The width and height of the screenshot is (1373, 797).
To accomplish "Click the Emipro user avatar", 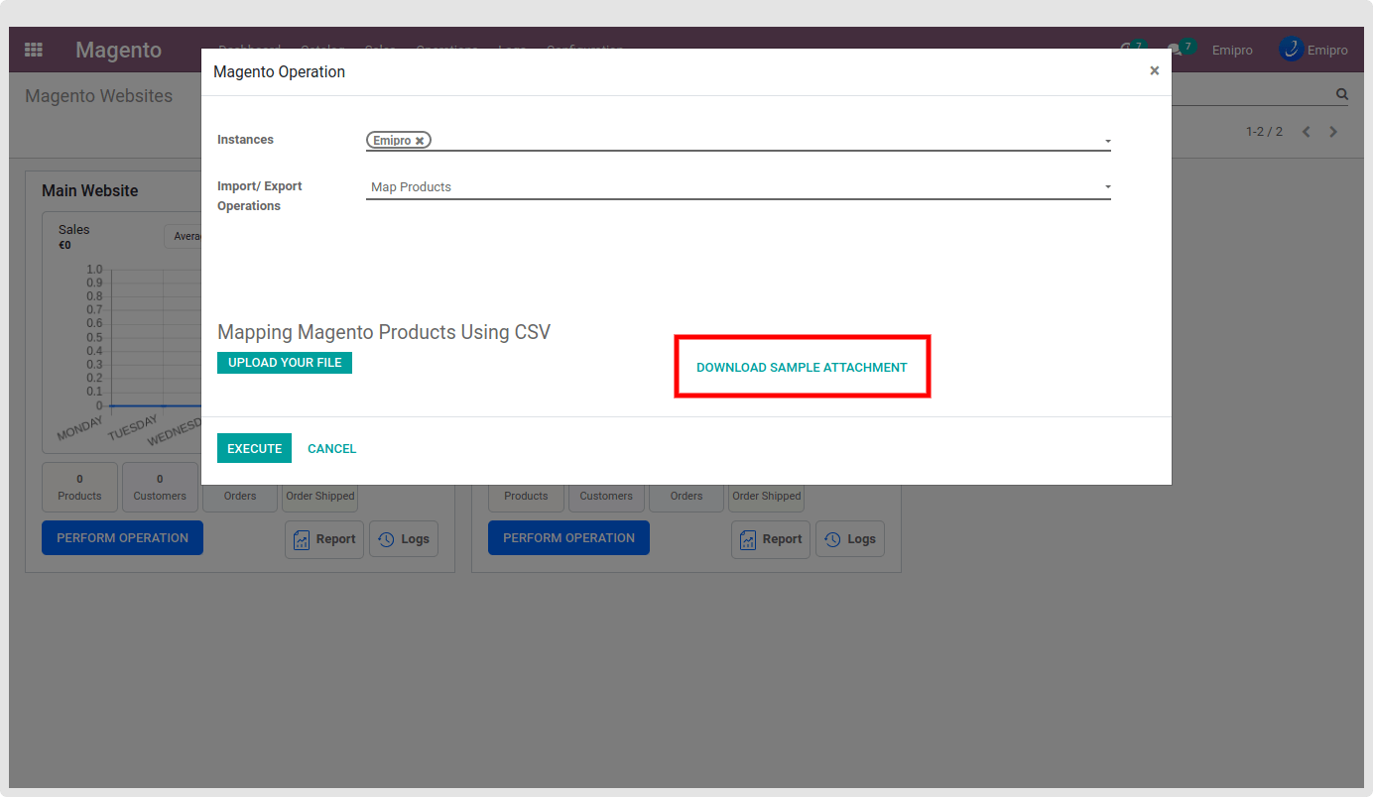I will tap(1291, 50).
